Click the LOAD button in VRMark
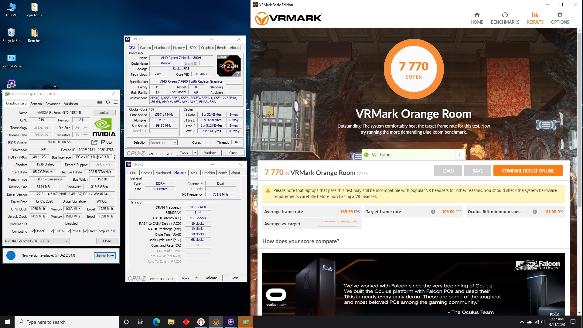Viewport: 583px width, 328px height. coord(448,171)
